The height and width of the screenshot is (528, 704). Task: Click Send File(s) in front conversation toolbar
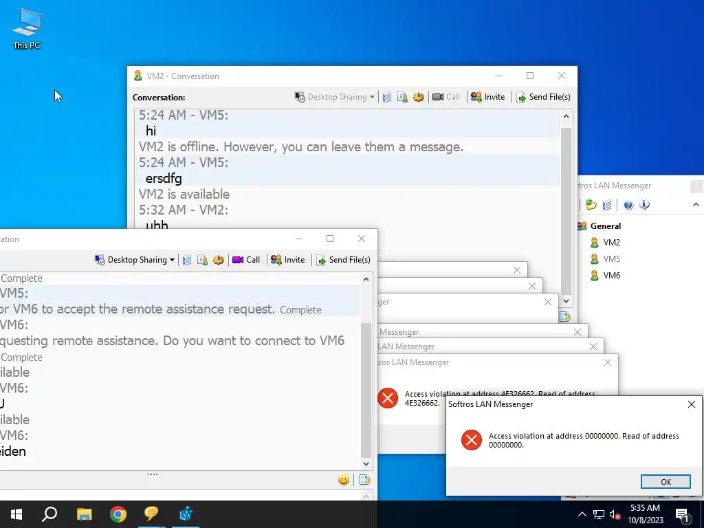(x=344, y=259)
